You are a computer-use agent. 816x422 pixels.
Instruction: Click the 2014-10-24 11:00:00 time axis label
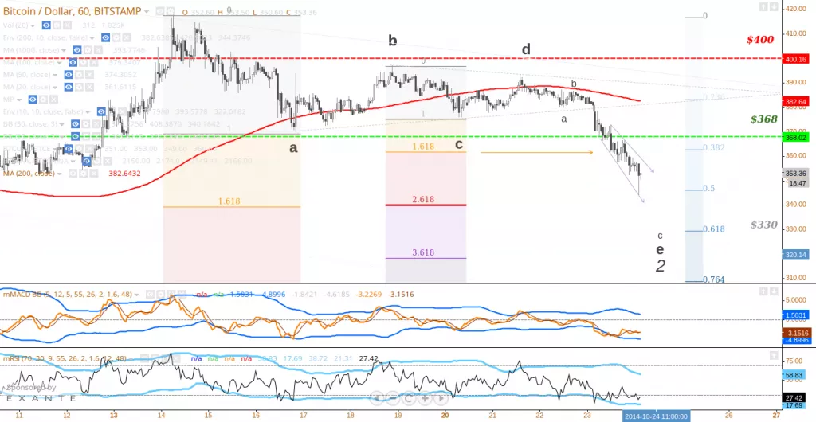click(657, 415)
